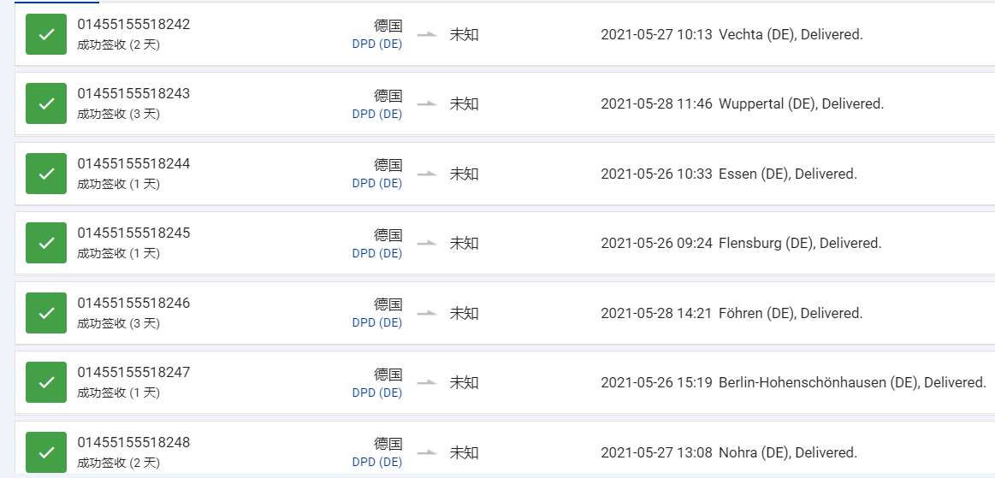Image resolution: width=995 pixels, height=478 pixels.
Task: Open DPD (DE) carrier link for 01455155518244
Action: click(x=377, y=184)
